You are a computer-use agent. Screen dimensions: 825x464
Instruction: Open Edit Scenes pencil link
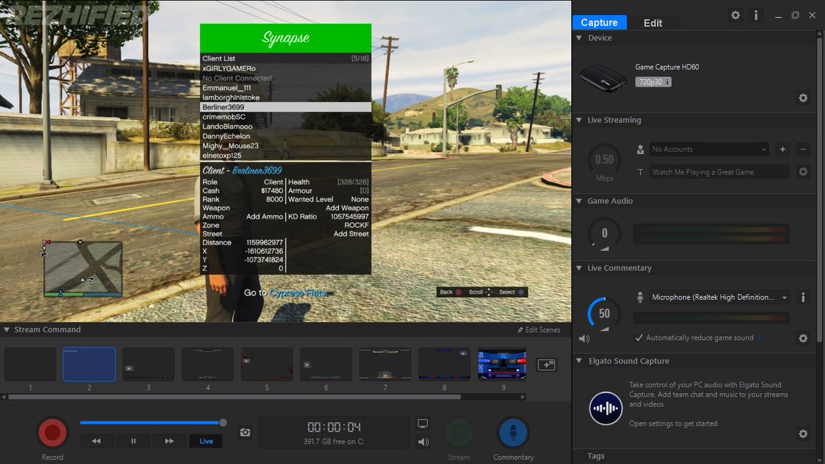pyautogui.click(x=539, y=330)
